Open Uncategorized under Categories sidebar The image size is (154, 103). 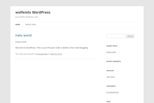pyautogui.click(x=112, y=92)
